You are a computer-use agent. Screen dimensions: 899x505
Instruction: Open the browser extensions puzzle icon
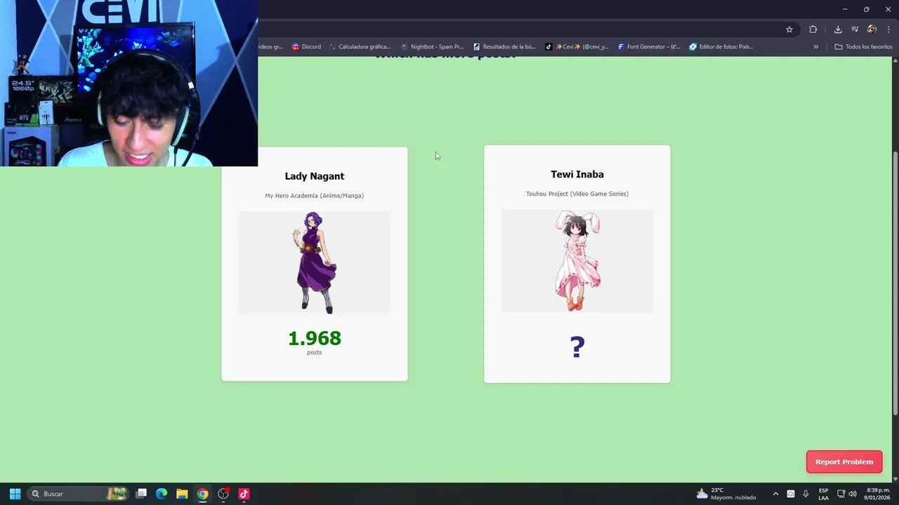tap(813, 29)
